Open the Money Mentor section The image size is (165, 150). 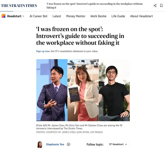tap(76, 16)
